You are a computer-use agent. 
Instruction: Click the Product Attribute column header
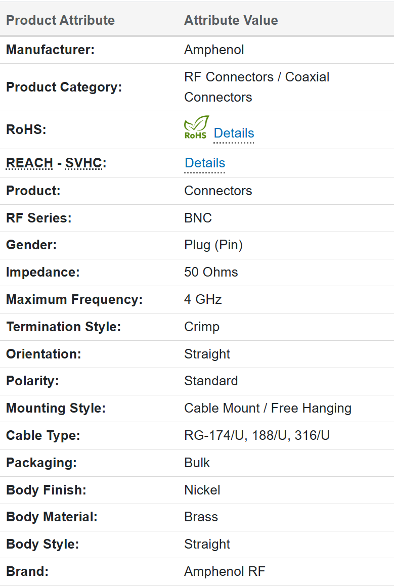coord(60,20)
